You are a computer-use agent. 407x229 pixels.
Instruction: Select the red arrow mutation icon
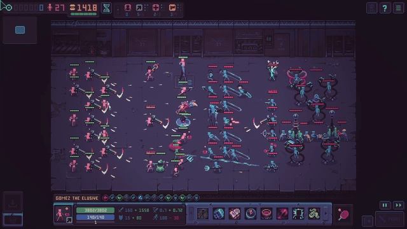pos(282,214)
